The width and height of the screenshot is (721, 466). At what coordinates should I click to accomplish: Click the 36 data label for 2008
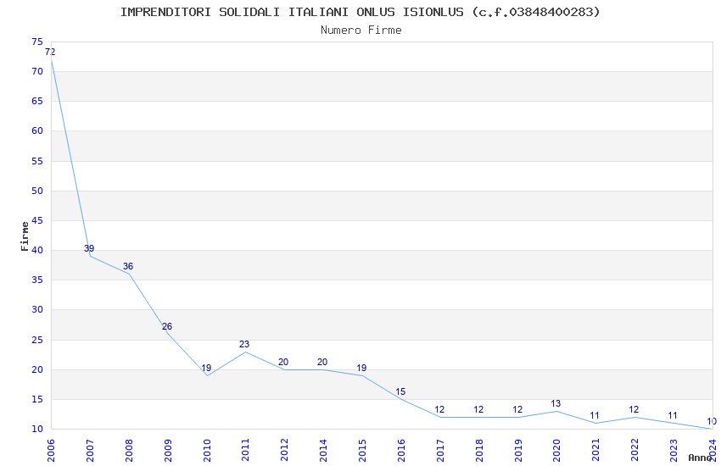128,266
